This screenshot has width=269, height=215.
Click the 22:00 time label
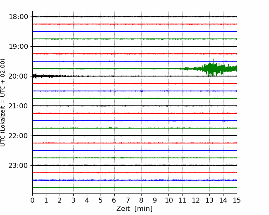tap(18, 136)
